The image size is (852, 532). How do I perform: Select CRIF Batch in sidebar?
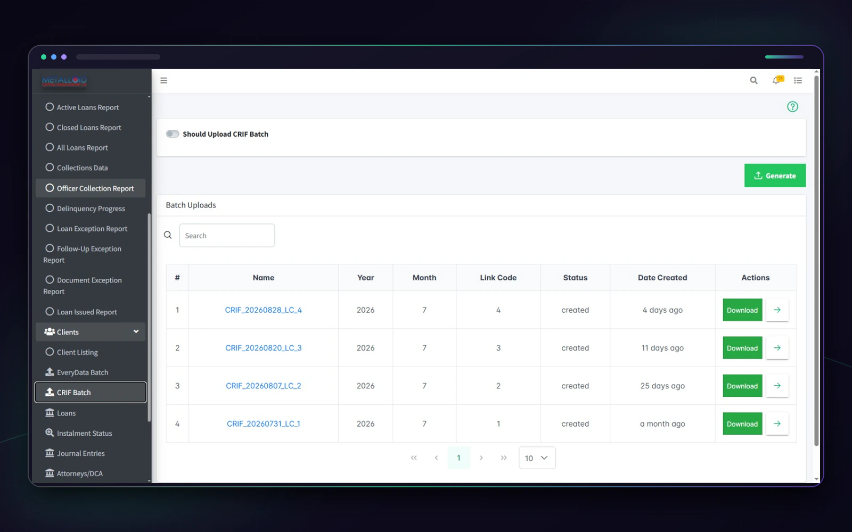tap(91, 392)
